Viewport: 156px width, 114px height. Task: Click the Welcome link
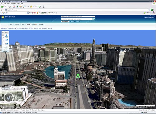pyautogui.click(x=4, y=28)
